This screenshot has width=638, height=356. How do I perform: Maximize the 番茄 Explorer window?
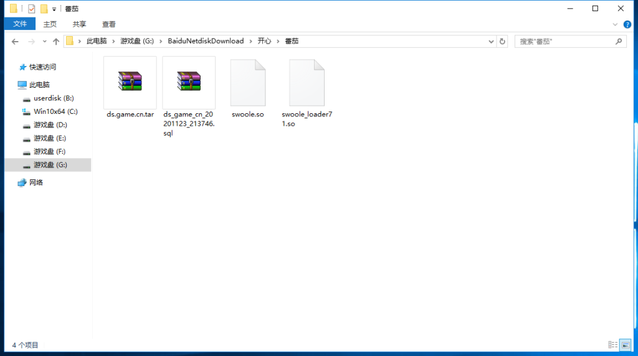click(595, 9)
